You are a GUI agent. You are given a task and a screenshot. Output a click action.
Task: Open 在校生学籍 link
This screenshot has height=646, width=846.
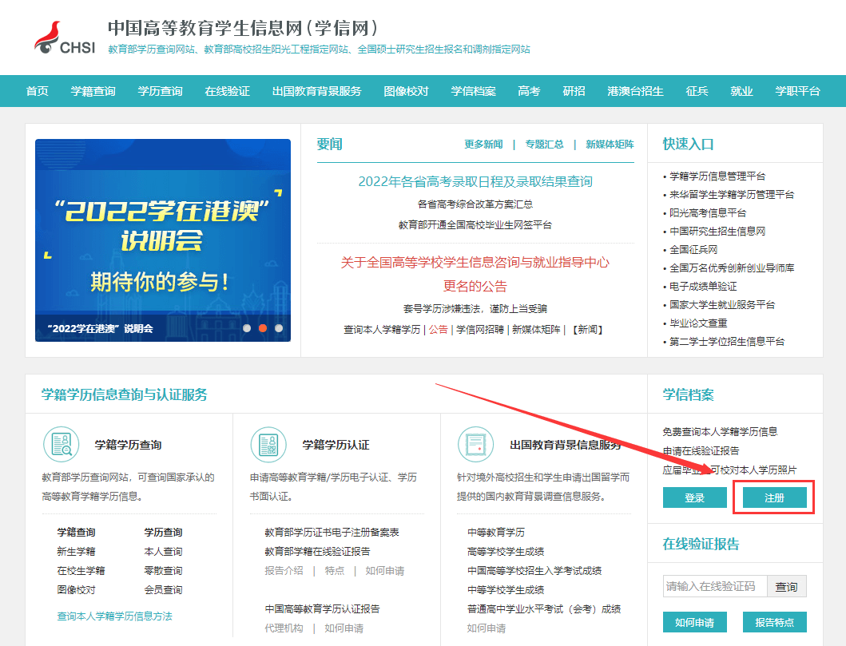tap(81, 570)
